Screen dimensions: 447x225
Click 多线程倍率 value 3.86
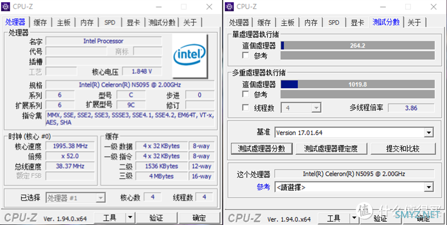tap(411, 108)
